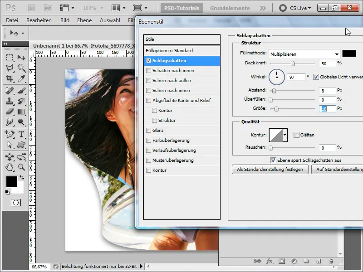The image size is (363, 272).
Task: Select Fülloptionen: Standard entry
Action: (182, 50)
